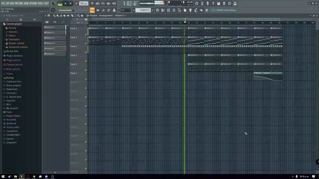
Task: Click the speech bubble content icon
Action: coord(229,3)
